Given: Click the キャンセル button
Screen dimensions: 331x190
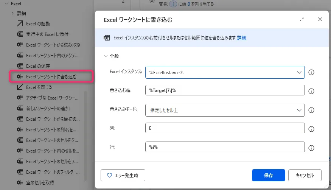Looking at the screenshot, I should (305, 175).
